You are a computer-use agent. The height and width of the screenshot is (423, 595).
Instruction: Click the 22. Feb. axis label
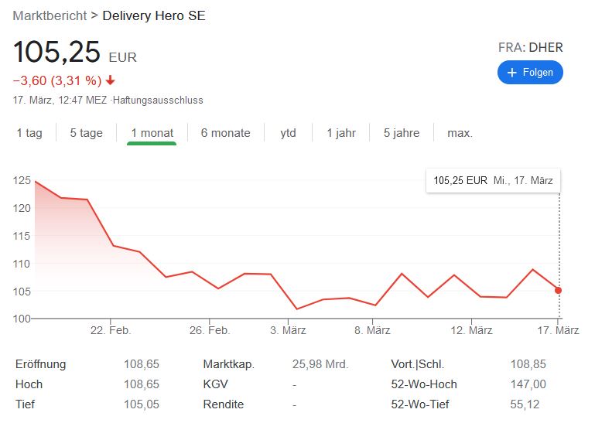coord(111,330)
